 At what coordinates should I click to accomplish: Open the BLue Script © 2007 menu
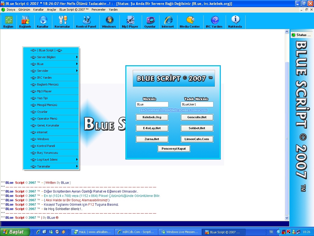click(74, 10)
